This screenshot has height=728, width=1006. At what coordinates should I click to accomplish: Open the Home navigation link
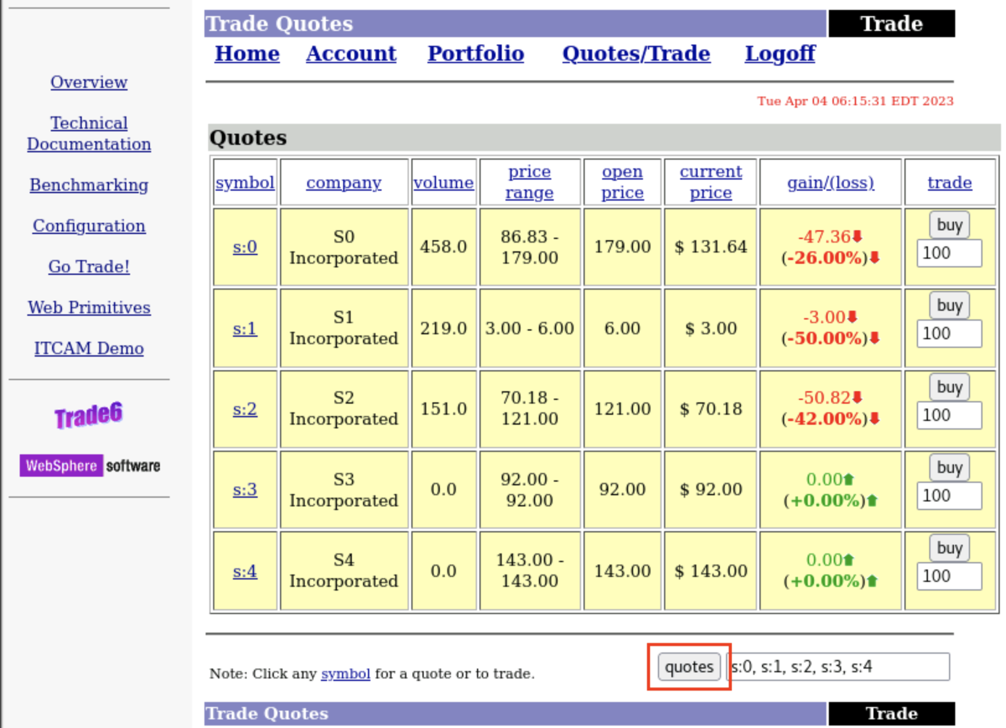pyautogui.click(x=247, y=54)
